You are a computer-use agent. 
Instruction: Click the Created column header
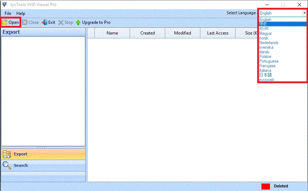147,33
